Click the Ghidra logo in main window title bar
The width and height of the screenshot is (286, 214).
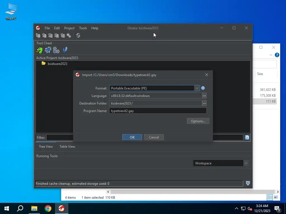pos(38,28)
